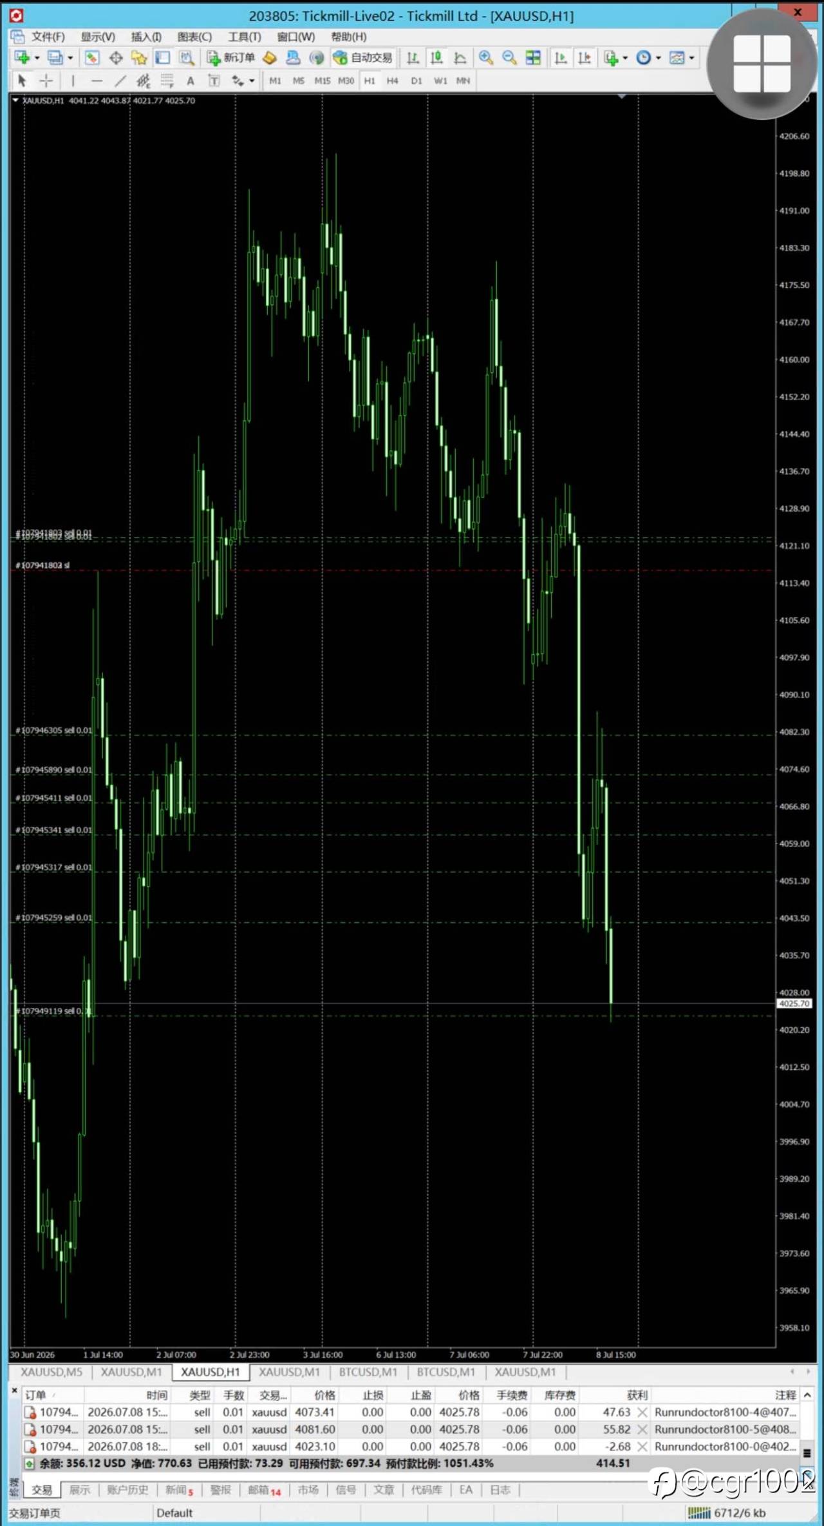
Task: Select the text label A tool
Action: pyautogui.click(x=191, y=81)
